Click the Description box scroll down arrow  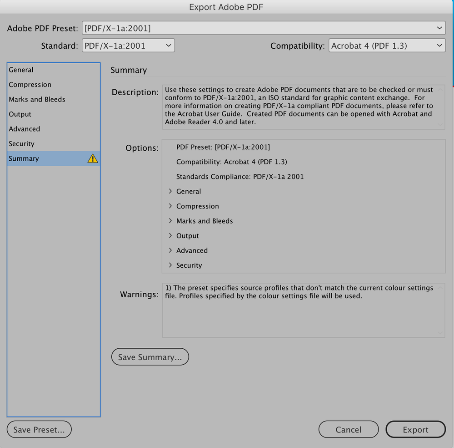coord(440,125)
